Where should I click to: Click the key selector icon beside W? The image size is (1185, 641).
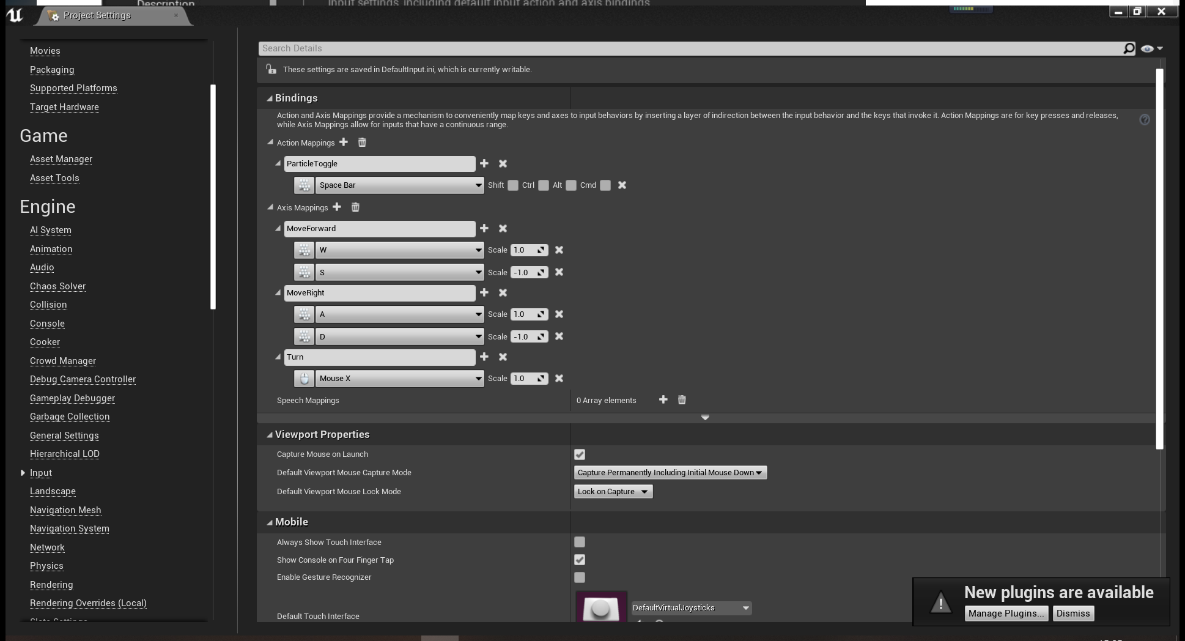[x=304, y=250]
